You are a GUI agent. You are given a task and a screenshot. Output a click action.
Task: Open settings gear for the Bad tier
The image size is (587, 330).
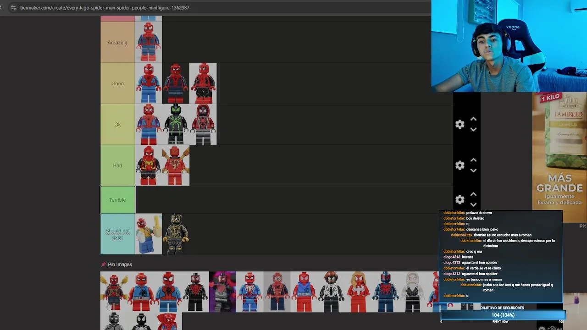point(460,165)
